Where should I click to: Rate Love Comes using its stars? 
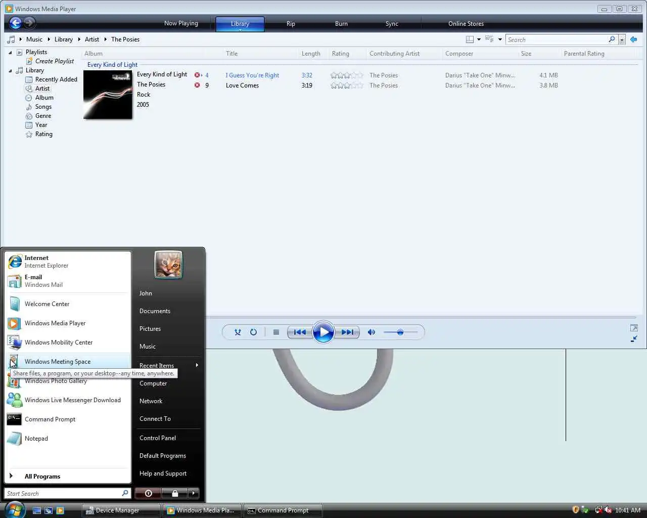pos(347,85)
